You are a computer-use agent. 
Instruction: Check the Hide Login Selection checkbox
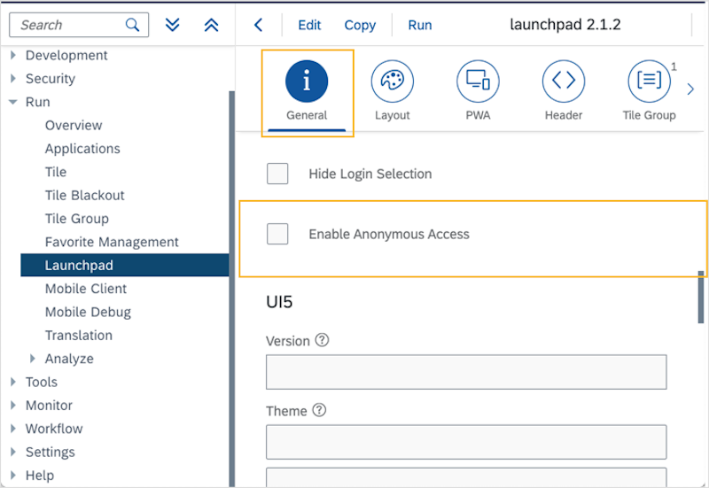(277, 174)
